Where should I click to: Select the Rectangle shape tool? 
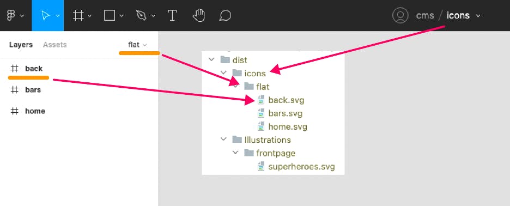tap(110, 15)
